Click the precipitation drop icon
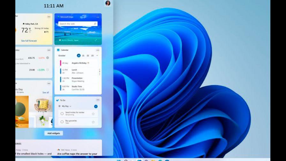This screenshot has width=286, height=161. tap(45, 32)
